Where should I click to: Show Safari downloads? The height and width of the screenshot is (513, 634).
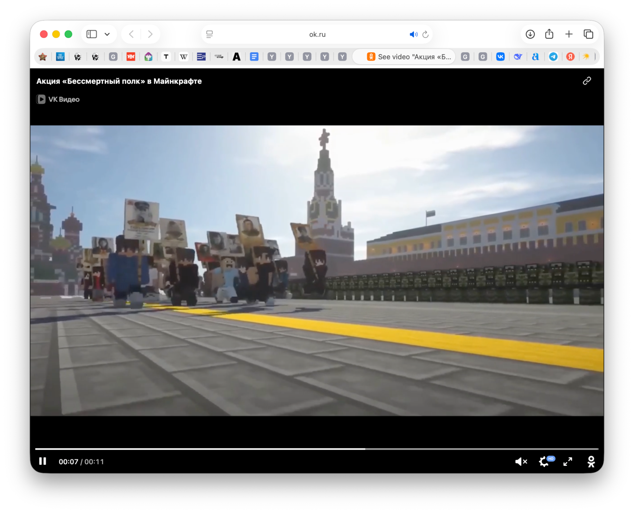pyautogui.click(x=530, y=34)
